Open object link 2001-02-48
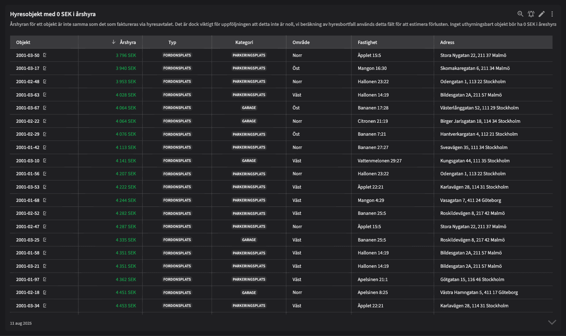 pos(28,82)
